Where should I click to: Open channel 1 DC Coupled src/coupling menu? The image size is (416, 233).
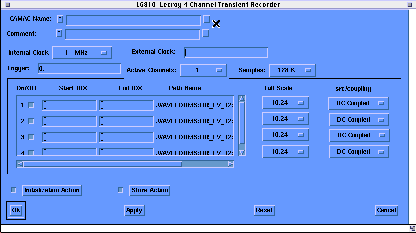pos(358,103)
